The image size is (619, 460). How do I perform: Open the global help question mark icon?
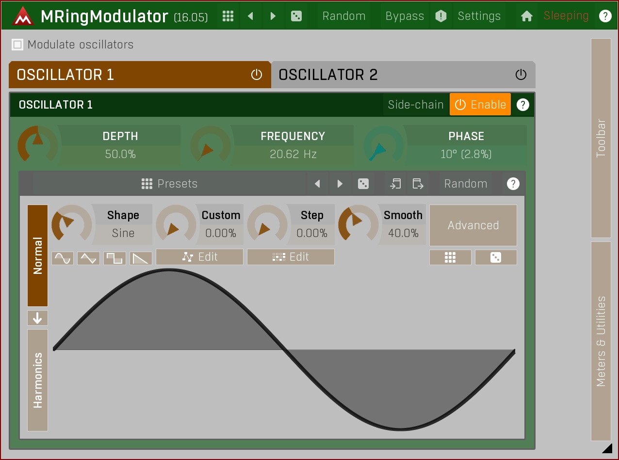(605, 16)
